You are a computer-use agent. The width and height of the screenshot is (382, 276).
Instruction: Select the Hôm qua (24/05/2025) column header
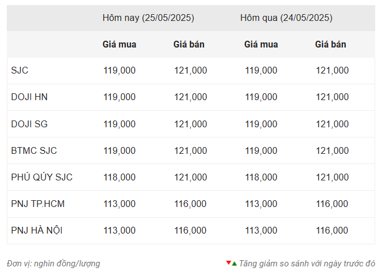tap(286, 18)
